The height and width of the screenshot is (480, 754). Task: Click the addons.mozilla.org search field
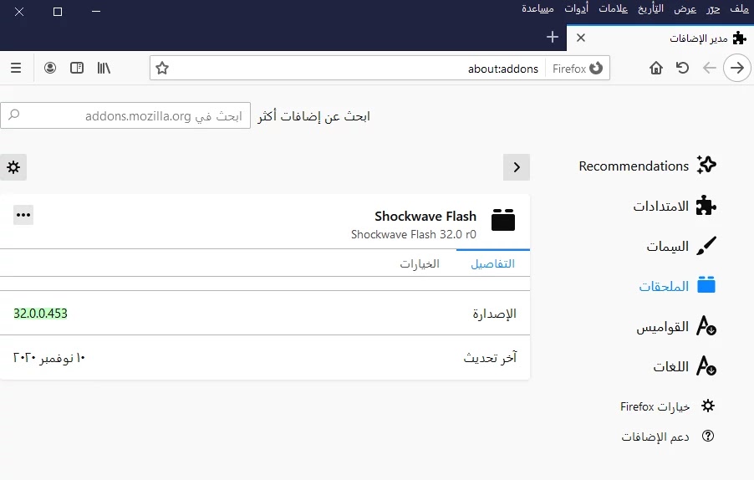(125, 115)
